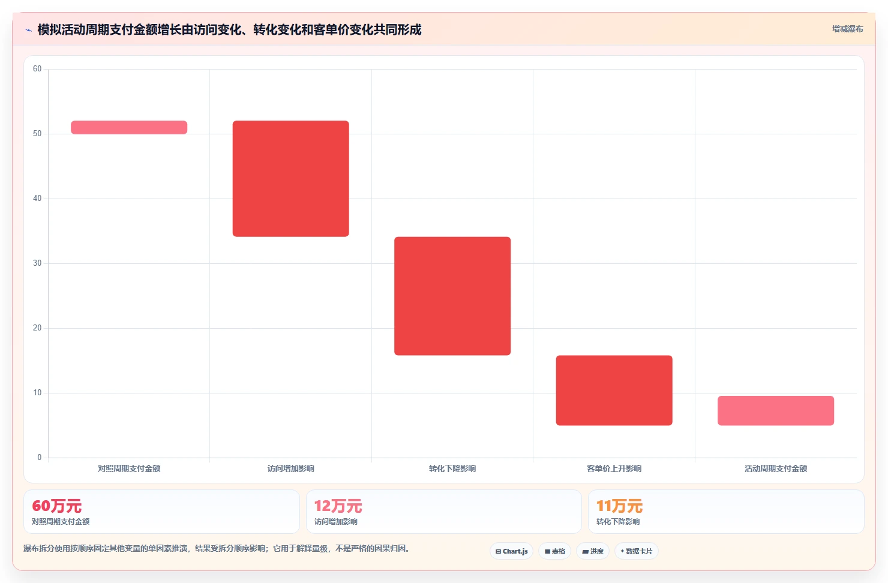Click the 增减瀑布 tag in the header

(847, 29)
